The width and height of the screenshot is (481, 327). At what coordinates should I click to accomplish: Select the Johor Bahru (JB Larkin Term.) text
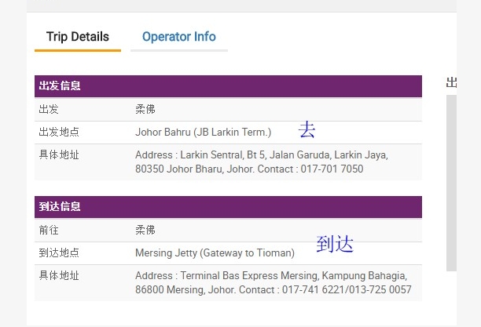tap(203, 133)
